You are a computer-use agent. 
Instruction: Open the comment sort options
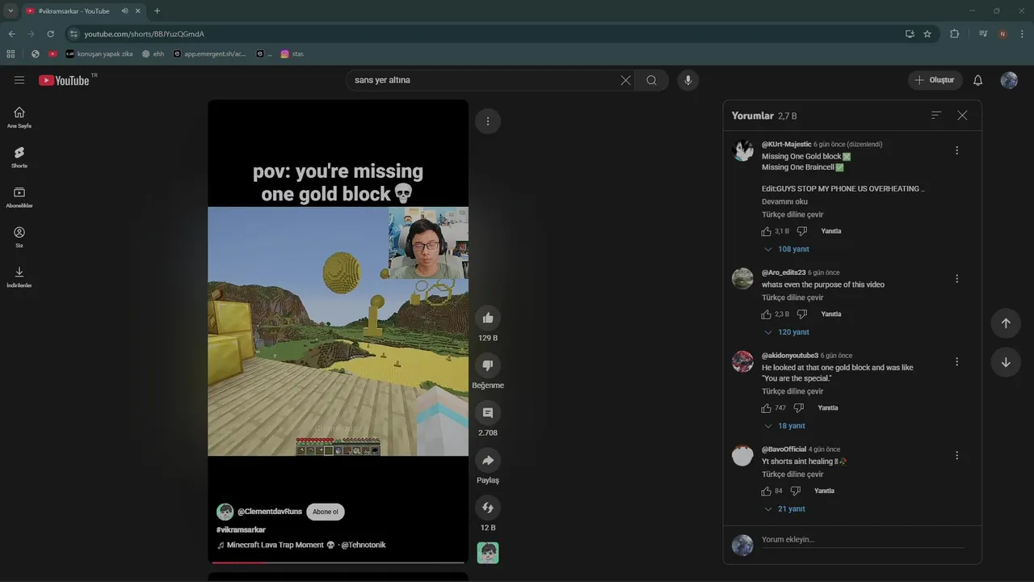[x=936, y=116]
